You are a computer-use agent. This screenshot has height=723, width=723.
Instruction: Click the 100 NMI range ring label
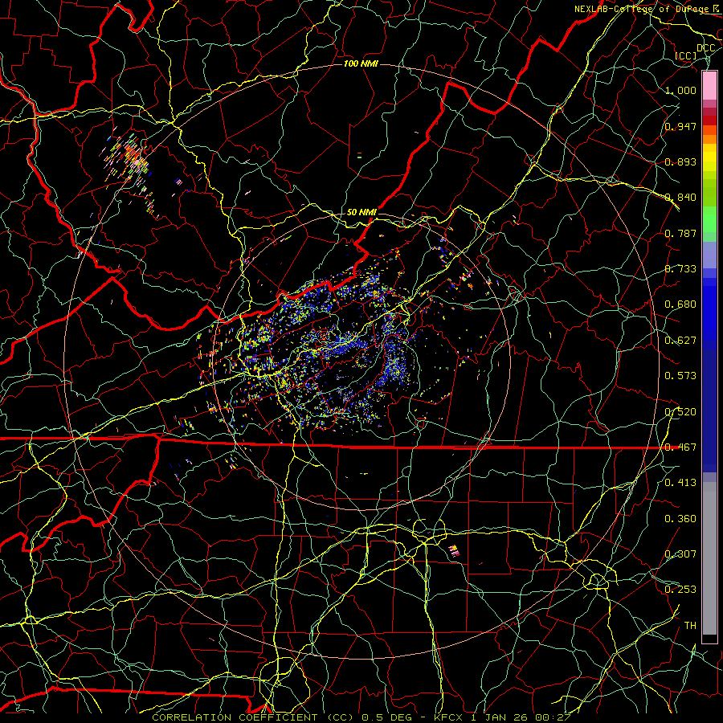point(361,63)
